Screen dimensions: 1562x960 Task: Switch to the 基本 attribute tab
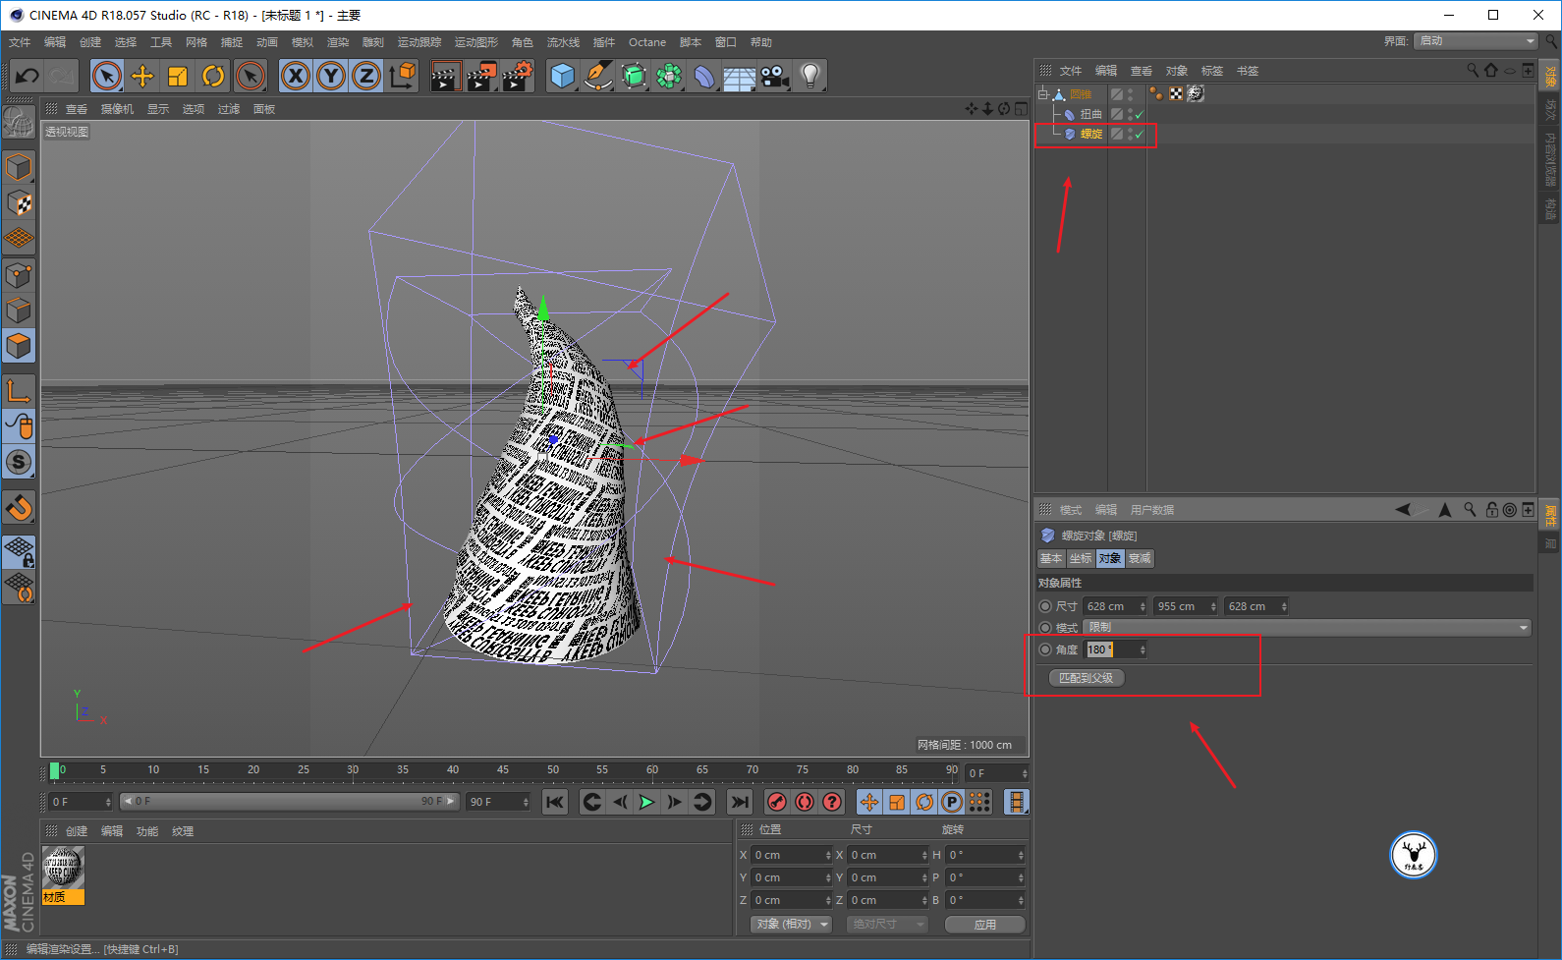(x=1051, y=558)
